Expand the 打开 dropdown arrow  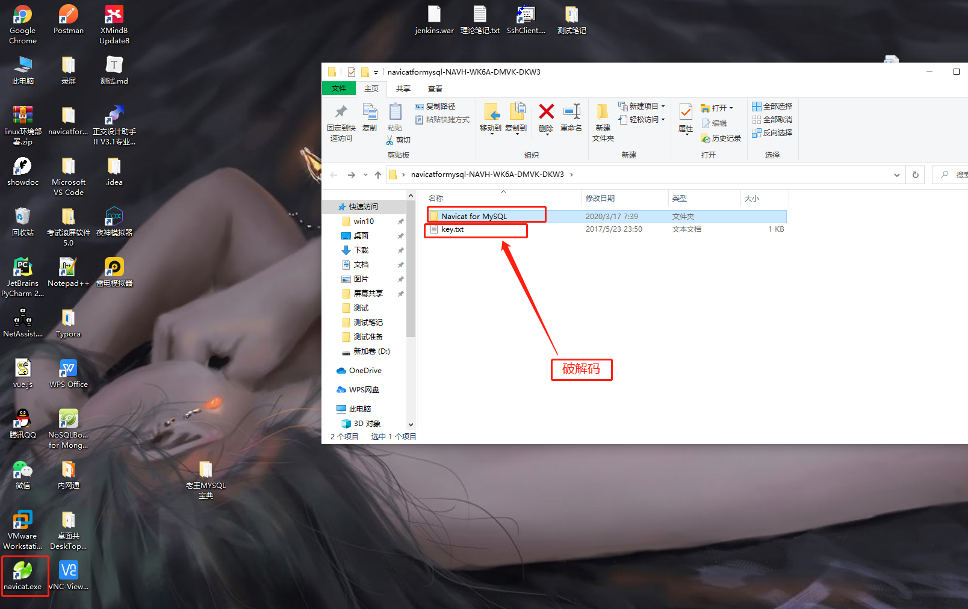731,108
